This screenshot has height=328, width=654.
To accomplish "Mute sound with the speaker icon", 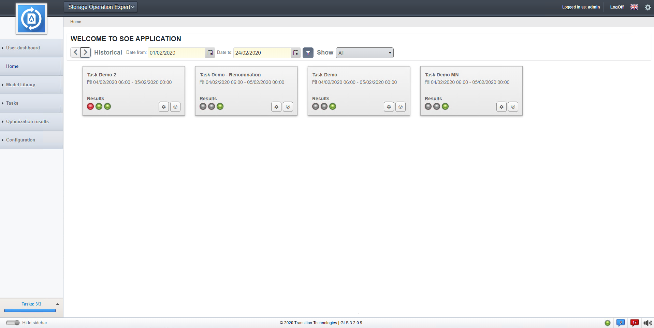I will click(647, 323).
